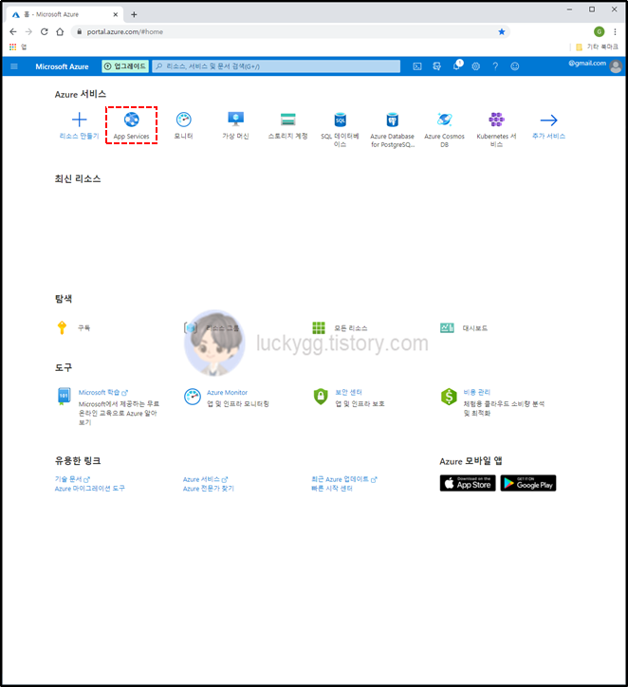This screenshot has width=628, height=687.
Task: Open Azure Database for PostgreSQL icon
Action: point(392,120)
